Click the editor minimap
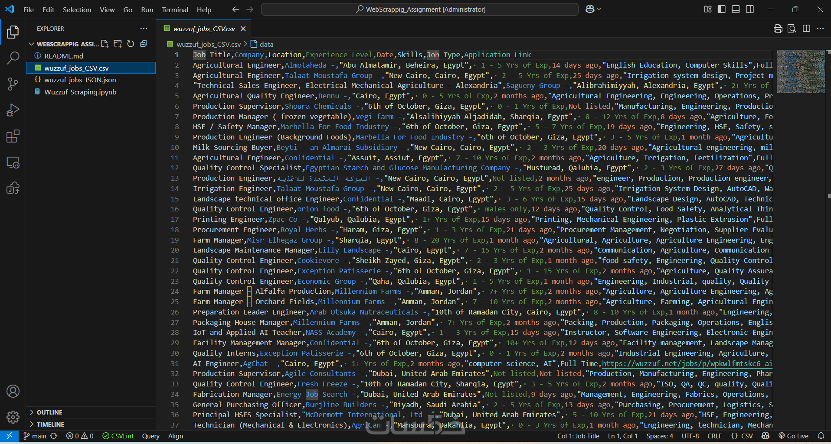The height and width of the screenshot is (444, 831). coord(801,72)
